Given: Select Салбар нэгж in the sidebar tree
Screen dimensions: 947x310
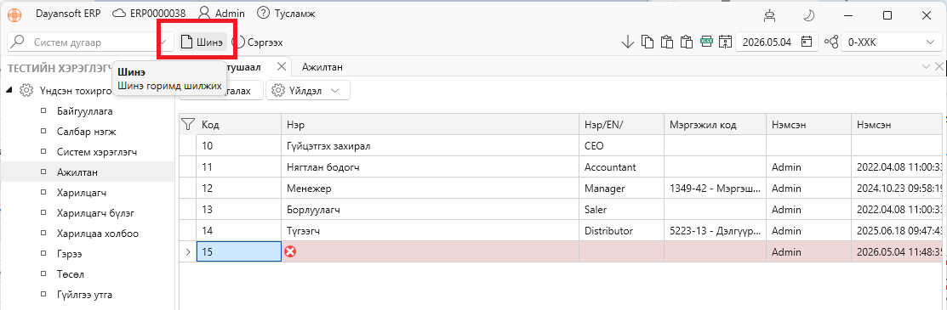Looking at the screenshot, I should click(x=86, y=132).
